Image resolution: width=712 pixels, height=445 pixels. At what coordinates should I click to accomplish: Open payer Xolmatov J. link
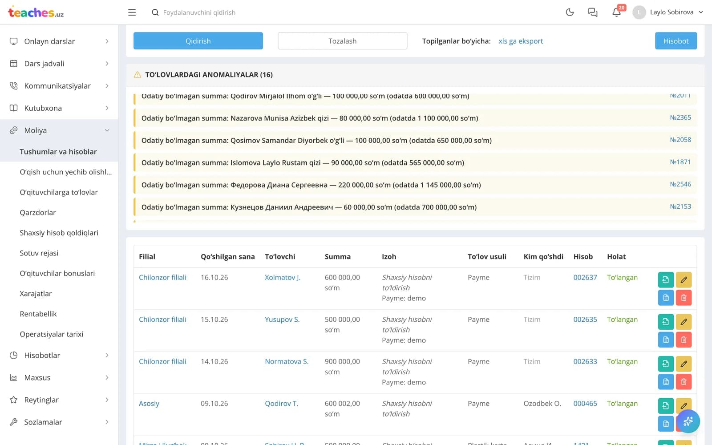[x=283, y=277]
